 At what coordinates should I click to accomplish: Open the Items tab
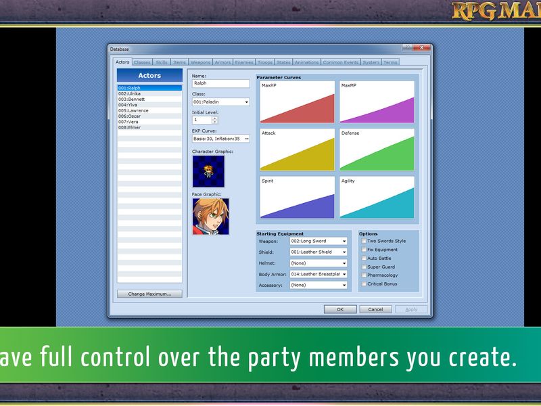pyautogui.click(x=179, y=62)
